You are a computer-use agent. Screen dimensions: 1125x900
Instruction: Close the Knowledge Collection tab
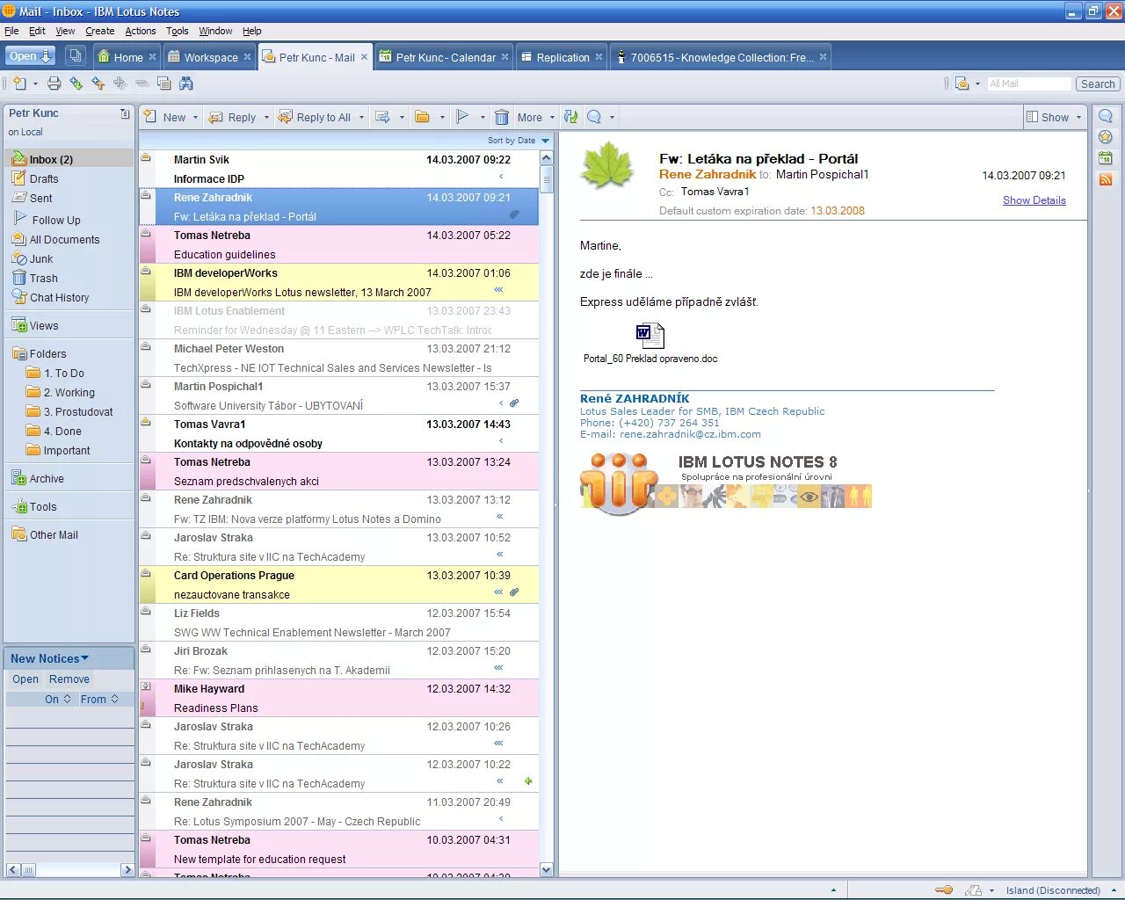[x=823, y=57]
